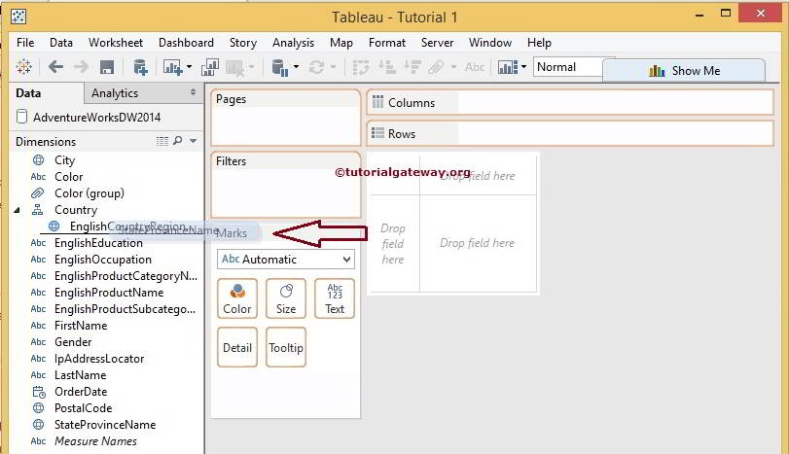Open the Help menu

[539, 43]
